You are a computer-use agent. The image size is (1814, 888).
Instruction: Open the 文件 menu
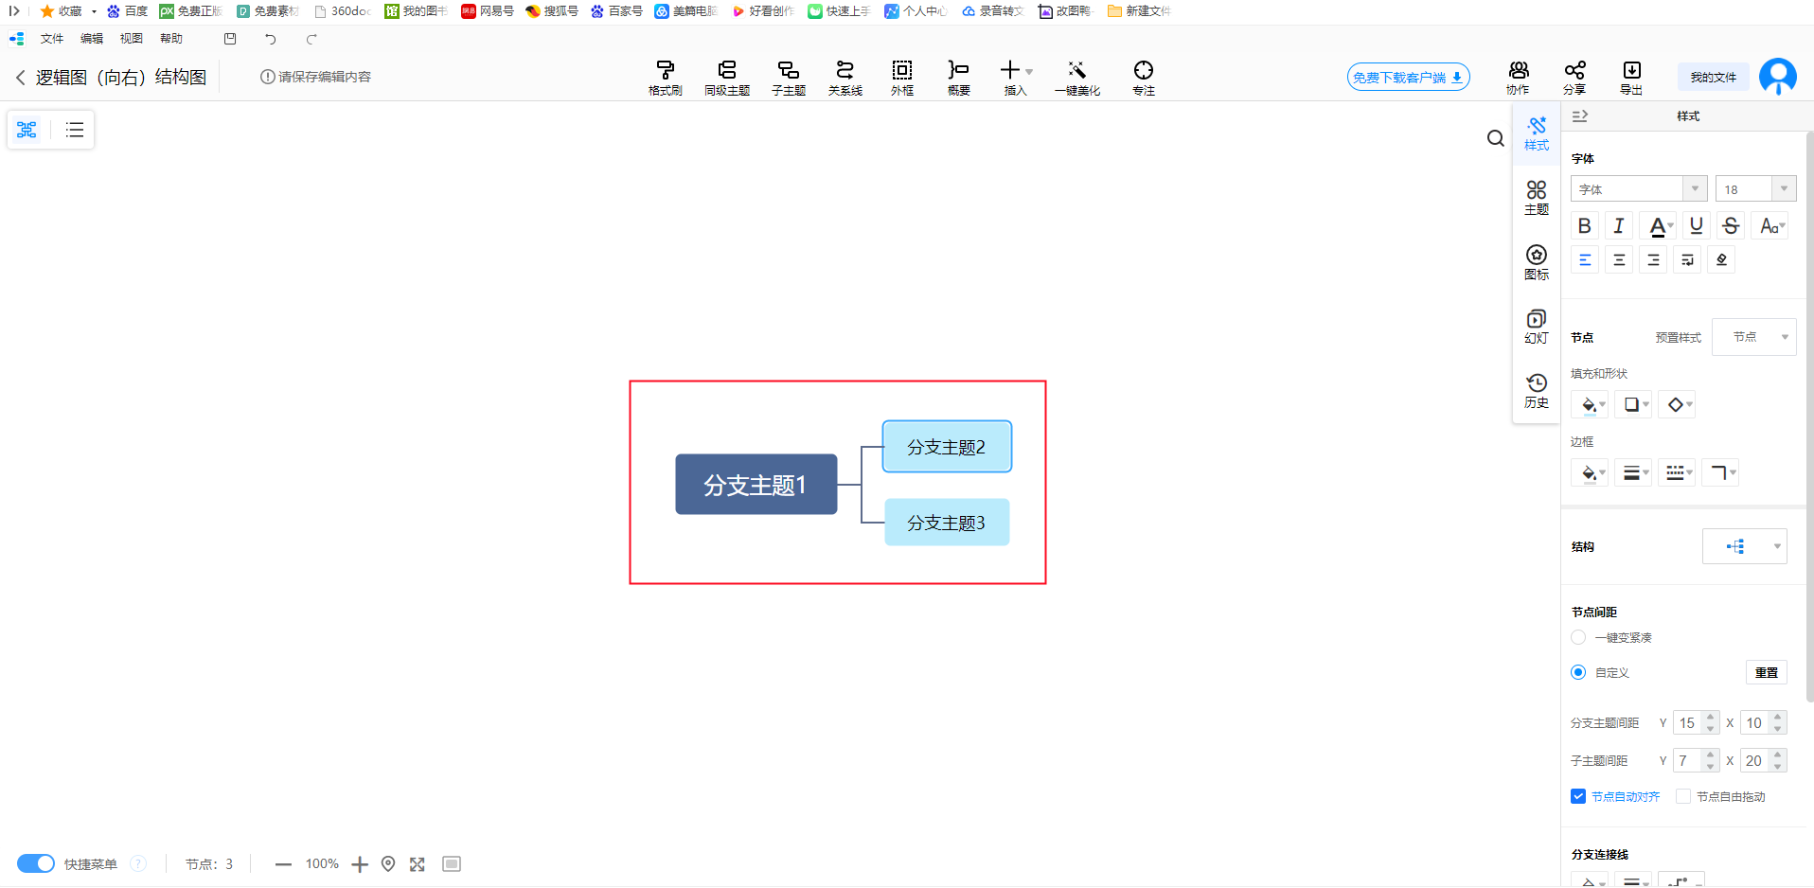click(x=52, y=39)
